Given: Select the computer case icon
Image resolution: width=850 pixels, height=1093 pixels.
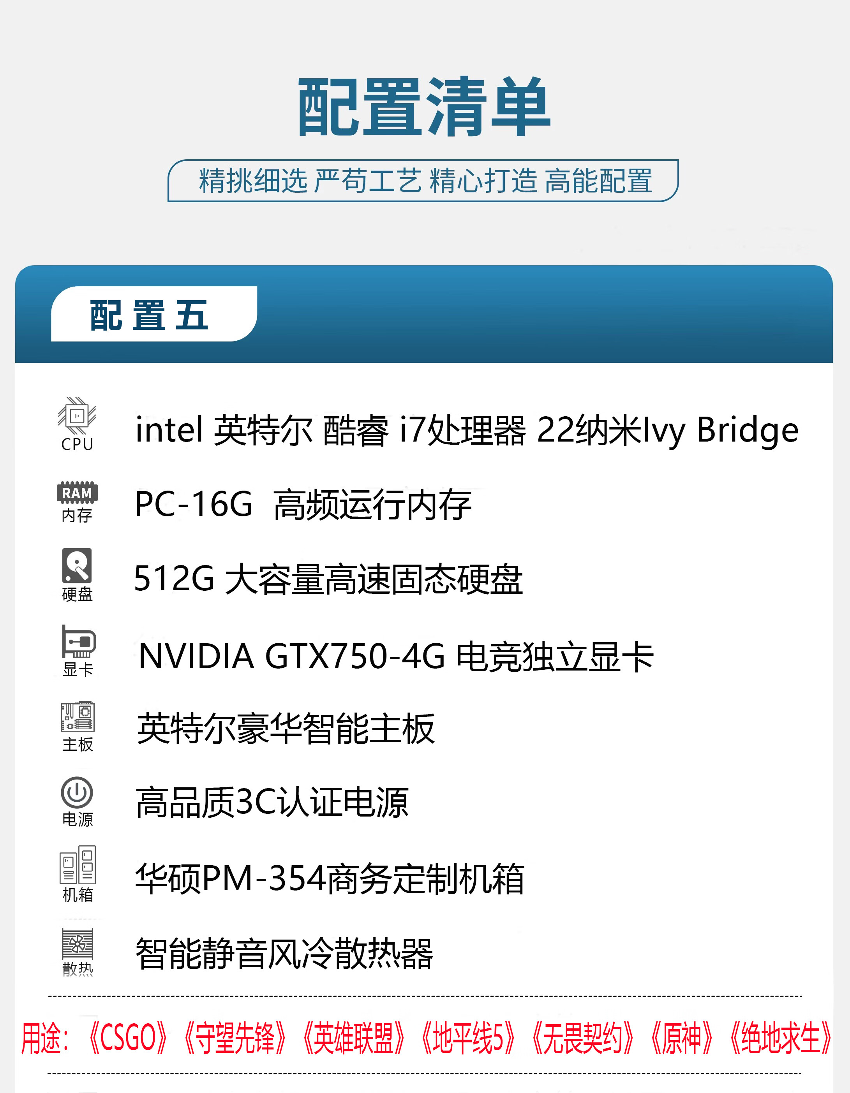Looking at the screenshot, I should coord(78,865).
